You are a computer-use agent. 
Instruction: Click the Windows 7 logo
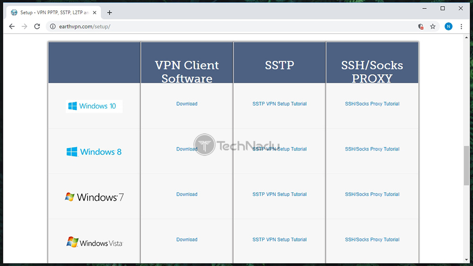tap(94, 197)
